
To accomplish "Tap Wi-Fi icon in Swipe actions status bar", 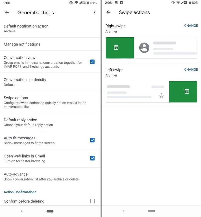I will 178,3.
